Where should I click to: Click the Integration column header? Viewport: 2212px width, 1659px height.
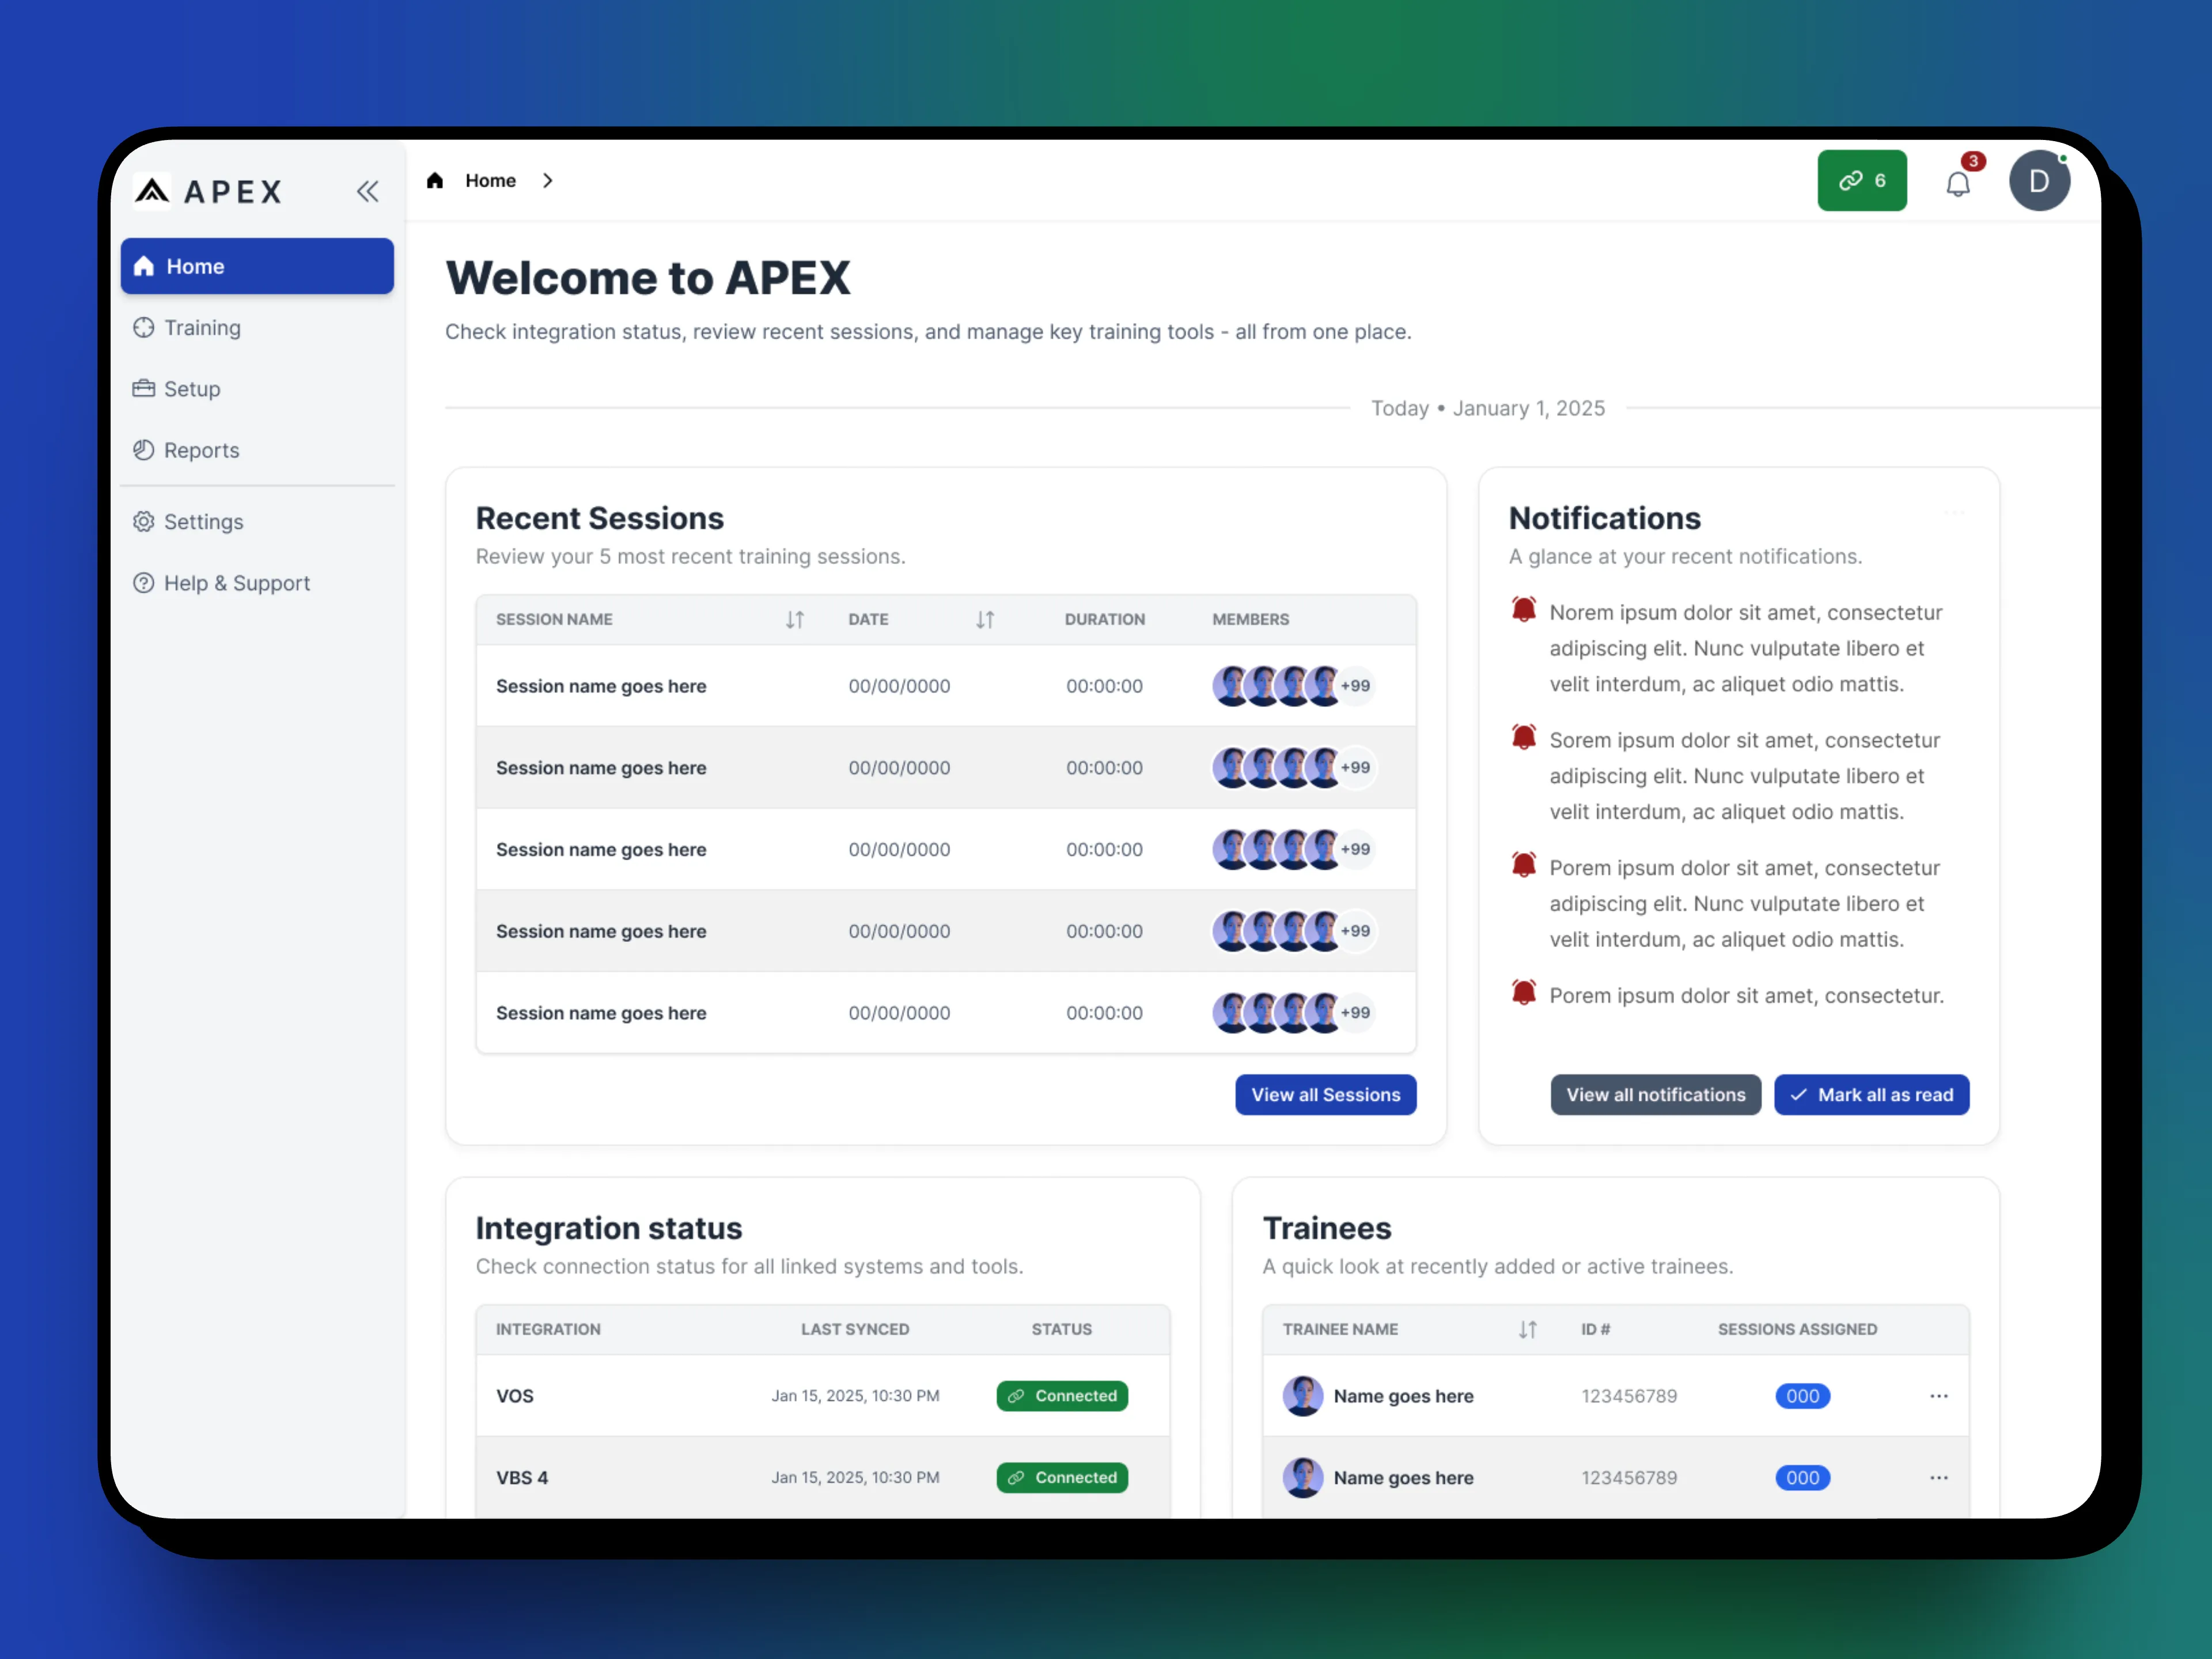pos(548,1330)
